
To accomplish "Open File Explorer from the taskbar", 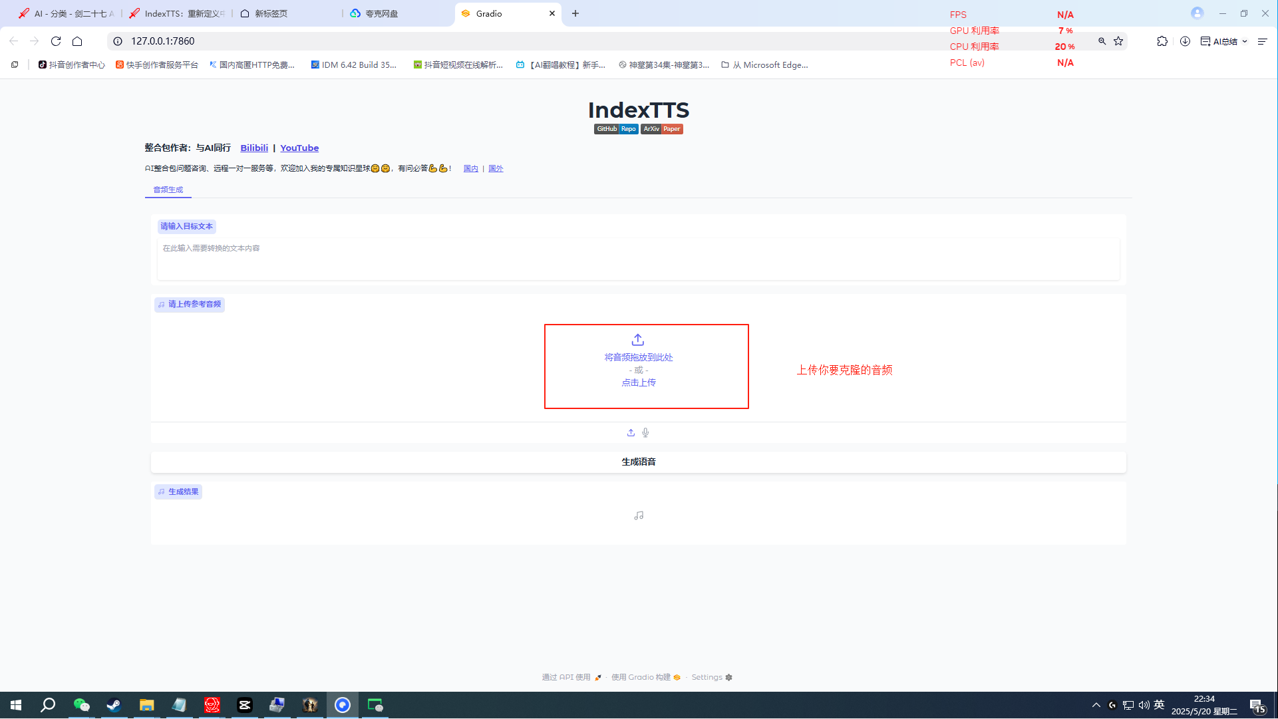I will coord(146,705).
